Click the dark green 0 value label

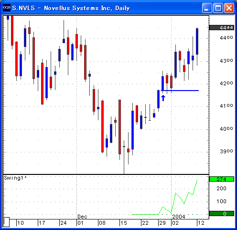click(x=222, y=214)
